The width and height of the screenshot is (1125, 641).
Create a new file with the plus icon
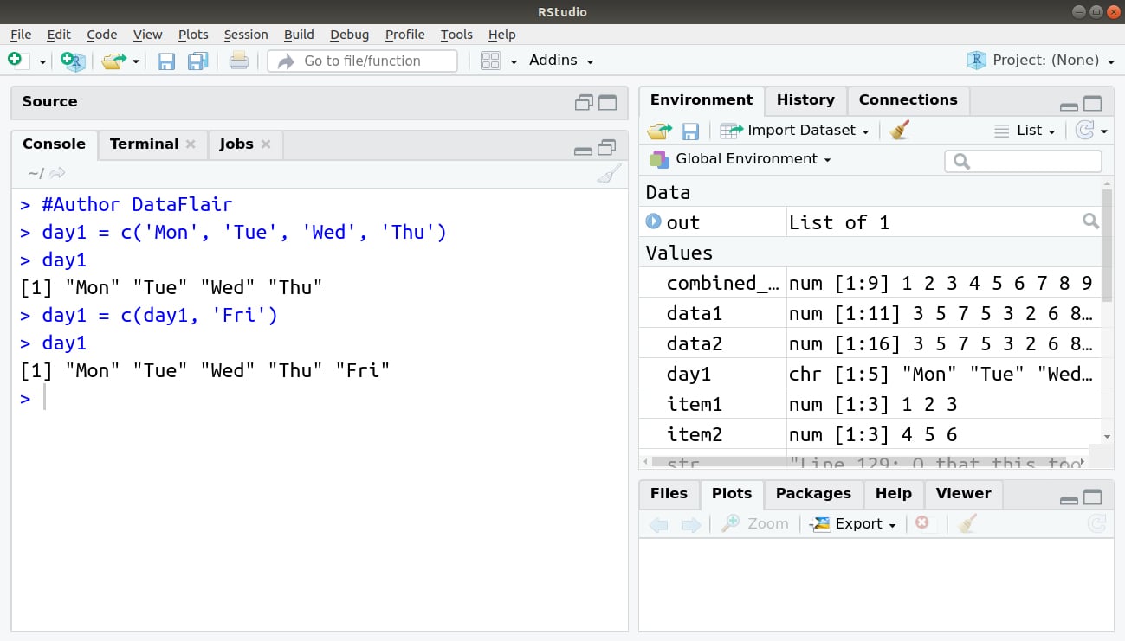tap(15, 60)
